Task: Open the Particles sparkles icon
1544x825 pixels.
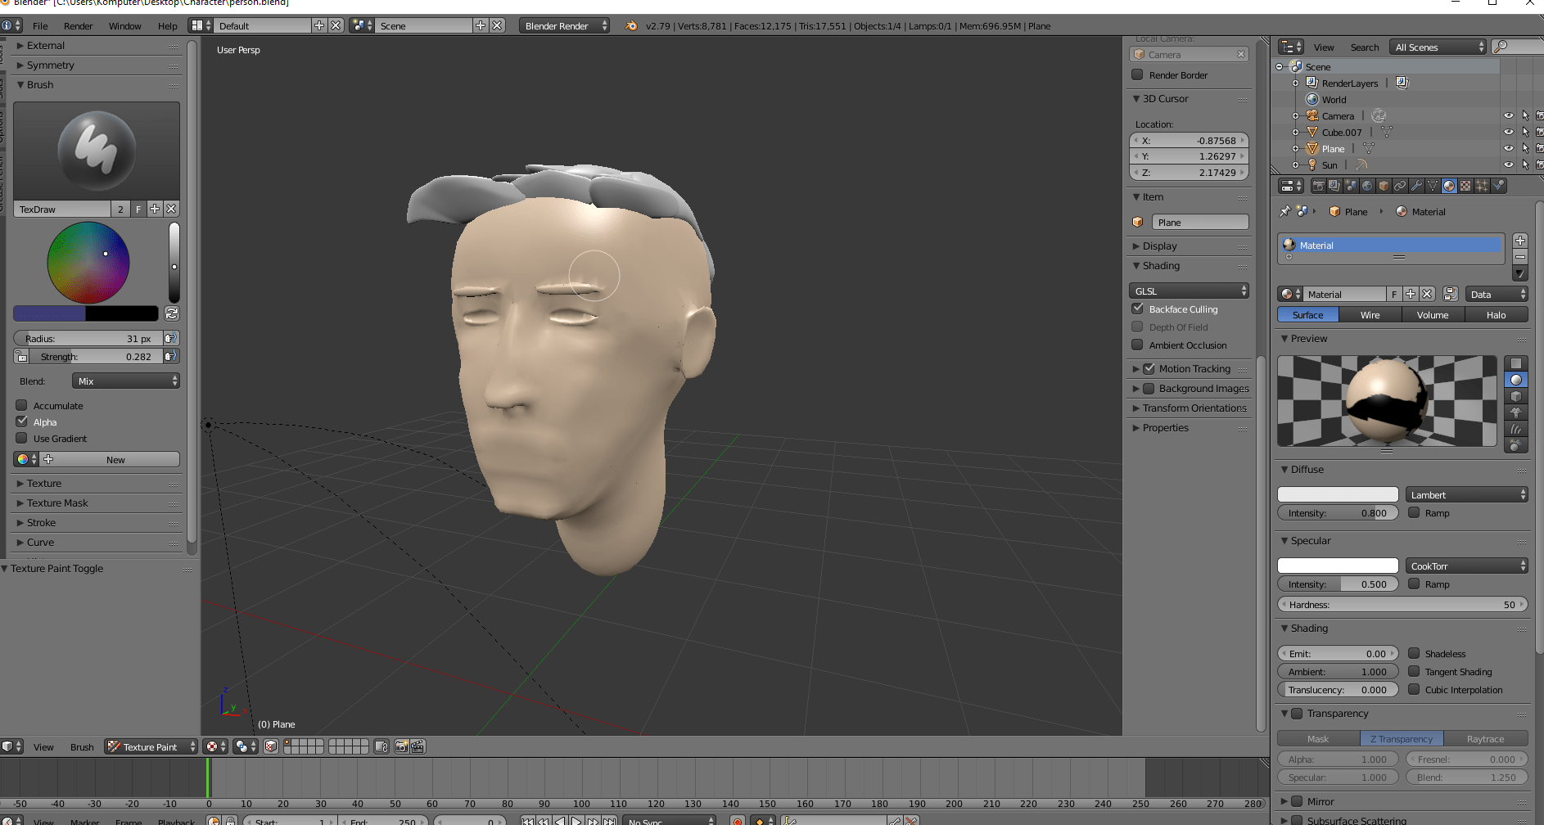Action: click(x=1482, y=186)
